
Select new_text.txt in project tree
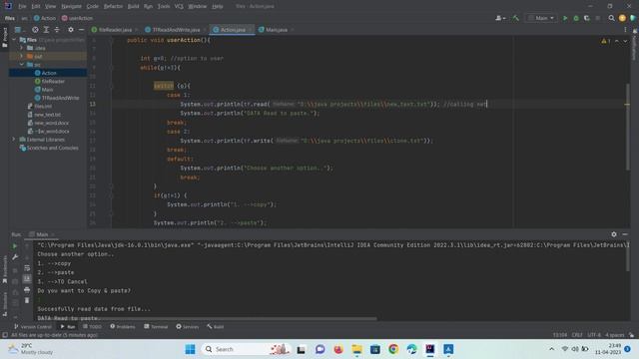coord(47,115)
